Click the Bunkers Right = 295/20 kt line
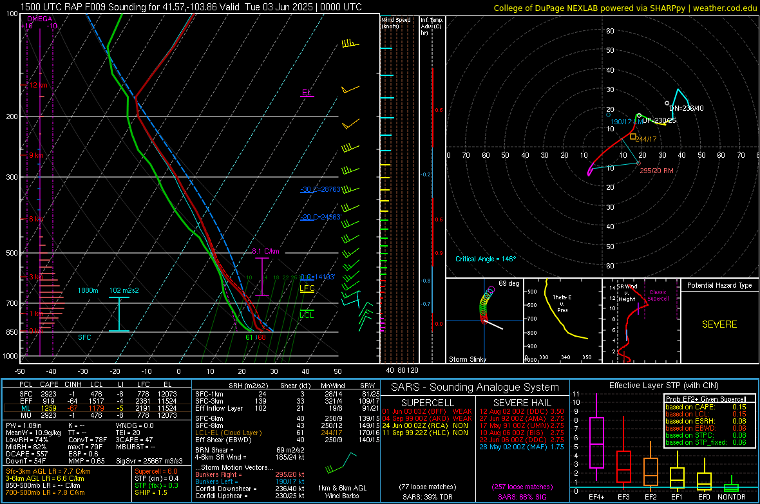Viewport: 760px width, 504px height. pos(250,474)
